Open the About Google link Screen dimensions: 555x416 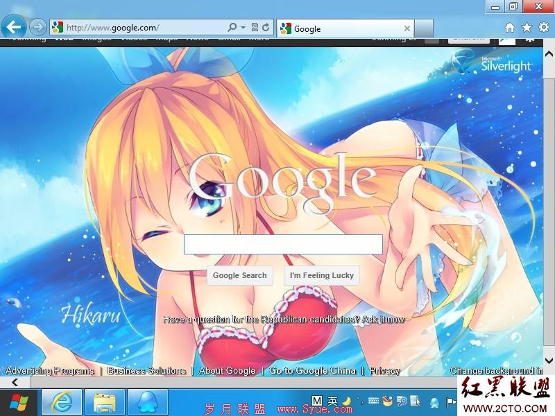click(x=228, y=370)
